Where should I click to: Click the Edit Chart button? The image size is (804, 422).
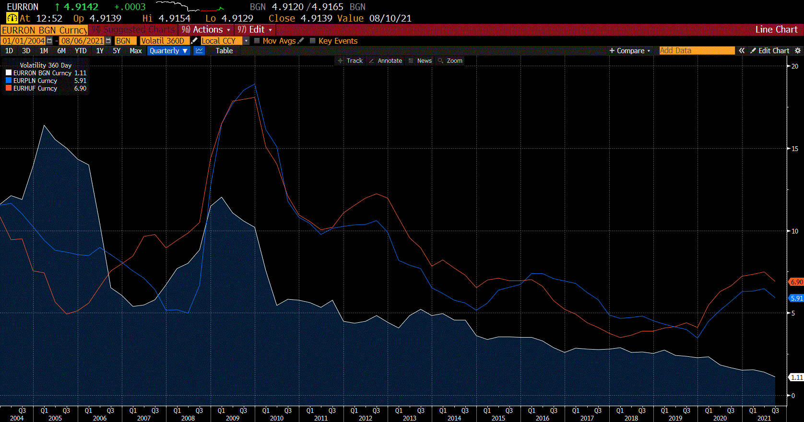[x=769, y=50]
